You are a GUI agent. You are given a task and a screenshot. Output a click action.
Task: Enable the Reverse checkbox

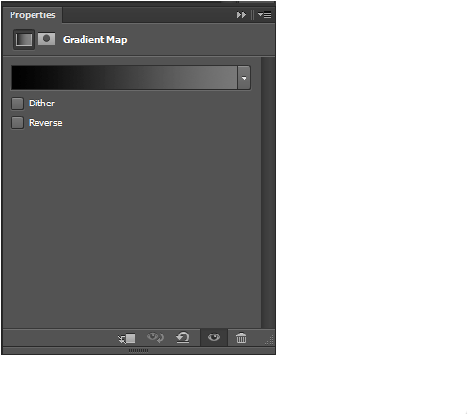pos(17,123)
